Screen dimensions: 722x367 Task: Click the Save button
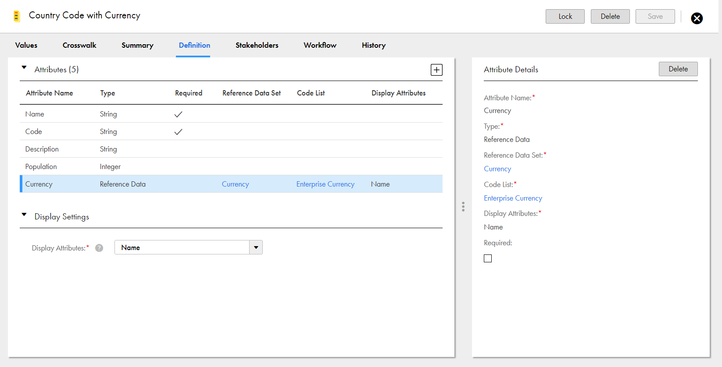pos(655,16)
